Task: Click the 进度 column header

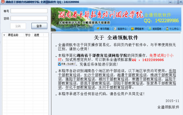Action: click(37, 35)
